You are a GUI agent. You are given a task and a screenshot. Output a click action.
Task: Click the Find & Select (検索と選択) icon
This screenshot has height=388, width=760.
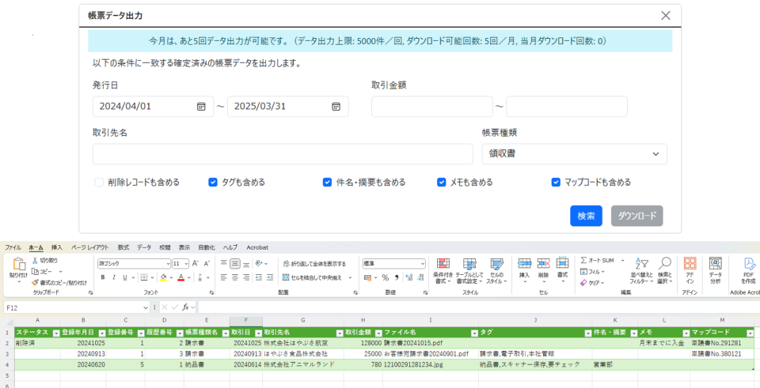664,269
